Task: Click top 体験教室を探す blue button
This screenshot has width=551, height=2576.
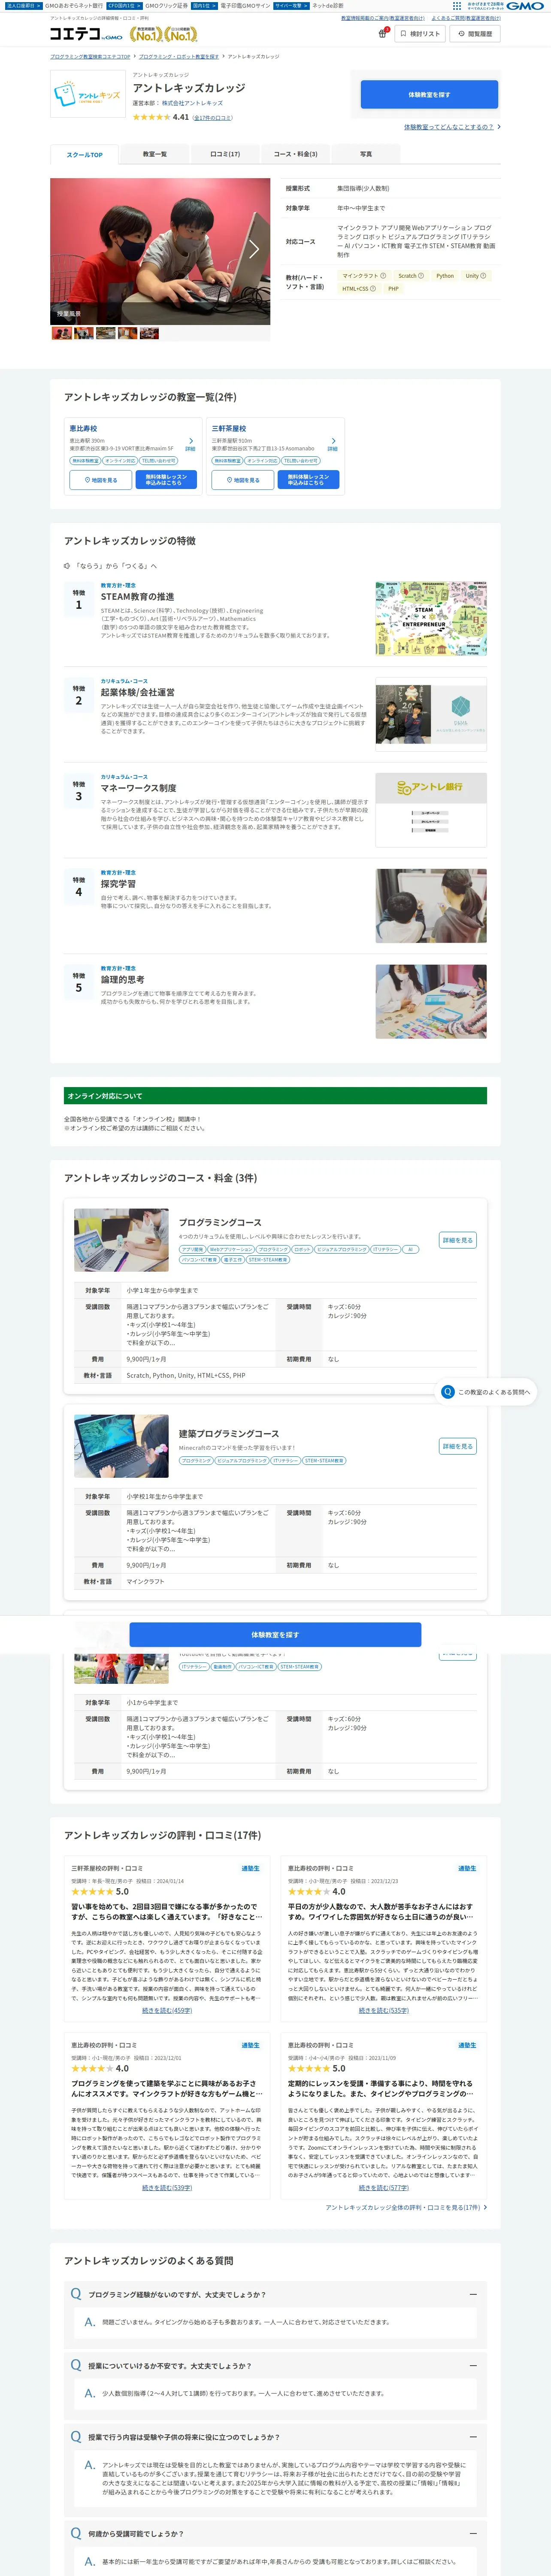Action: click(429, 95)
